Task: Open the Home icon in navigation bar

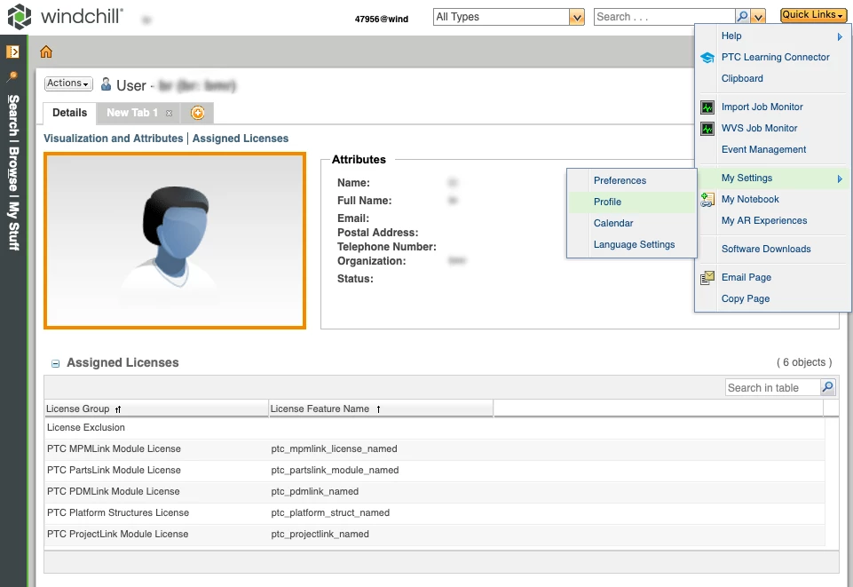Action: pos(46,52)
